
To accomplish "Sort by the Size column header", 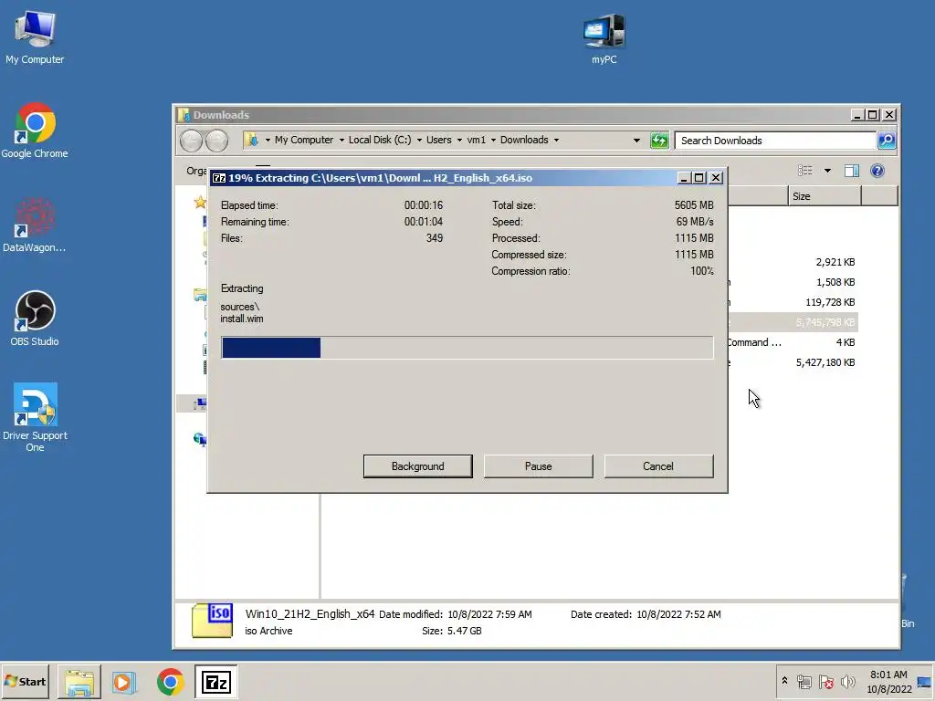I will click(825, 196).
